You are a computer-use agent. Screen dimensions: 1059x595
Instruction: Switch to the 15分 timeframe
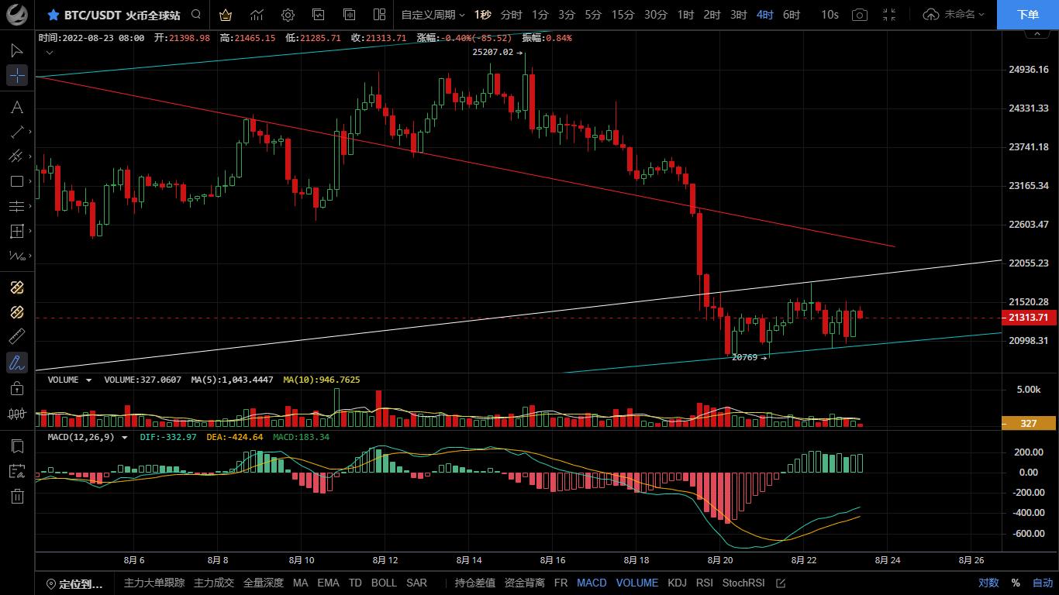coord(623,15)
